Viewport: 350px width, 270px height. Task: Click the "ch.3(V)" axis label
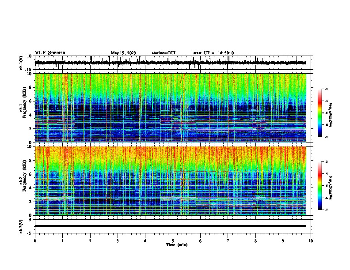coord(21,226)
